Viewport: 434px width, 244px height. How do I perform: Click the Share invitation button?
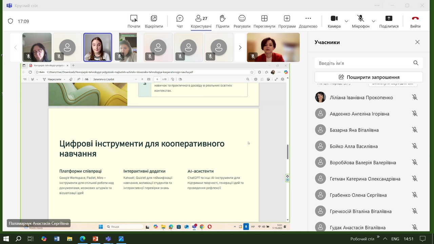pyautogui.click(x=369, y=77)
